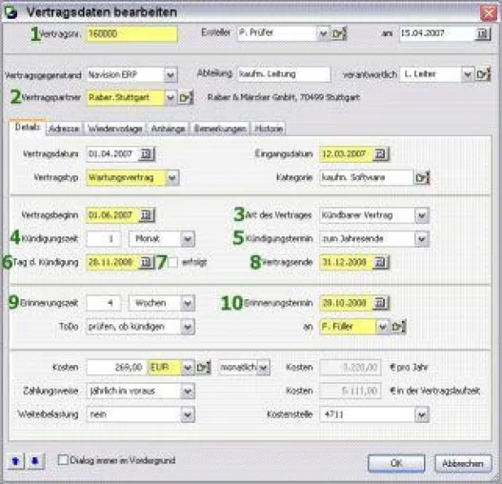Click the Erinnerungstermin date field
Viewport: 502px width, 484px height.
click(346, 303)
